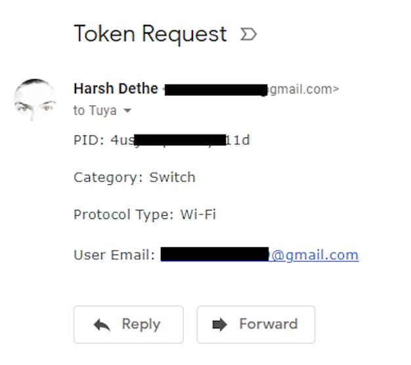
Task: Open the @gmail.com user email link
Action: click(x=314, y=255)
